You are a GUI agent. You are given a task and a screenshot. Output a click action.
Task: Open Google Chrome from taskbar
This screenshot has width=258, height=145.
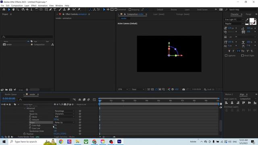pyautogui.click(x=61, y=141)
